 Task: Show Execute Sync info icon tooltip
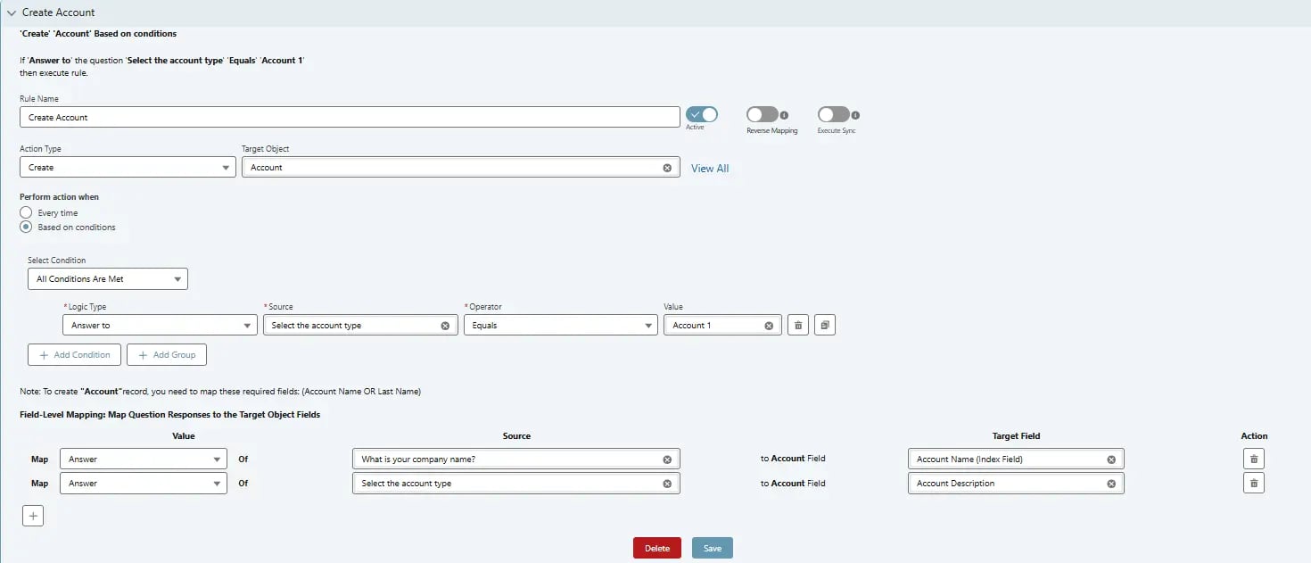[x=856, y=115]
